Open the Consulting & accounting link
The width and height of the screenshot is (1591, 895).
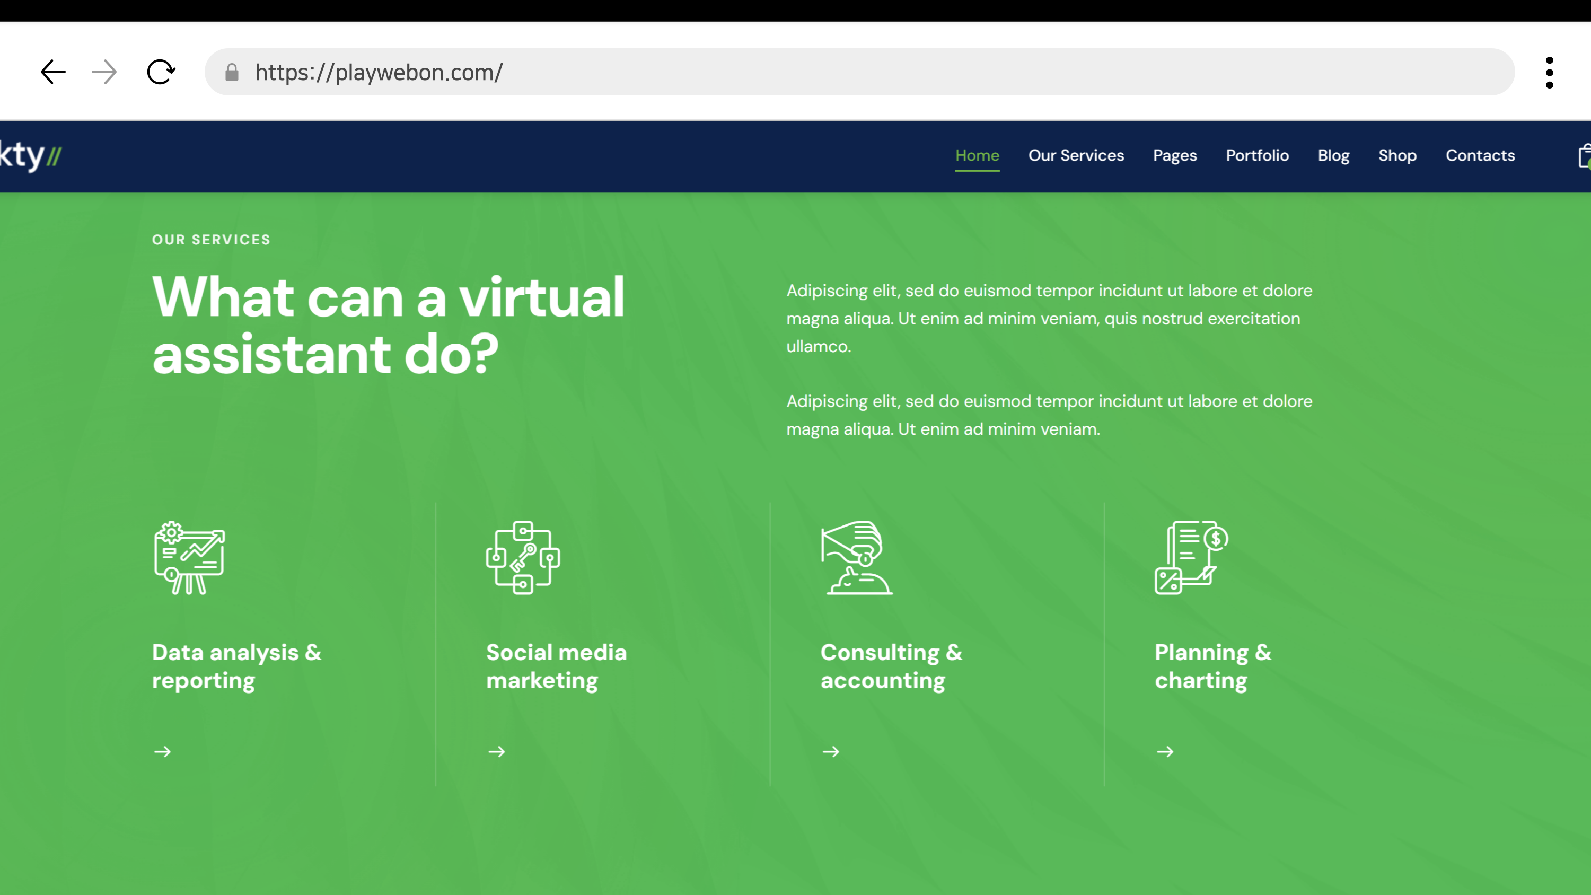pyautogui.click(x=891, y=666)
